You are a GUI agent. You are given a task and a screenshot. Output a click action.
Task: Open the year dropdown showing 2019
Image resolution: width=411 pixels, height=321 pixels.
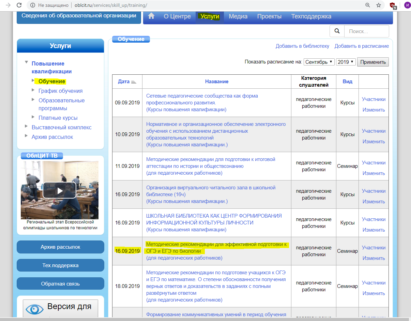[346, 62]
